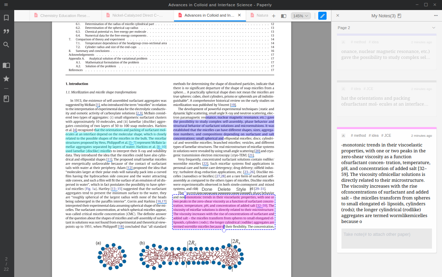Open the Fig. 1a link in the text
The width and height of the screenshot is (442, 277).
(91, 189)
